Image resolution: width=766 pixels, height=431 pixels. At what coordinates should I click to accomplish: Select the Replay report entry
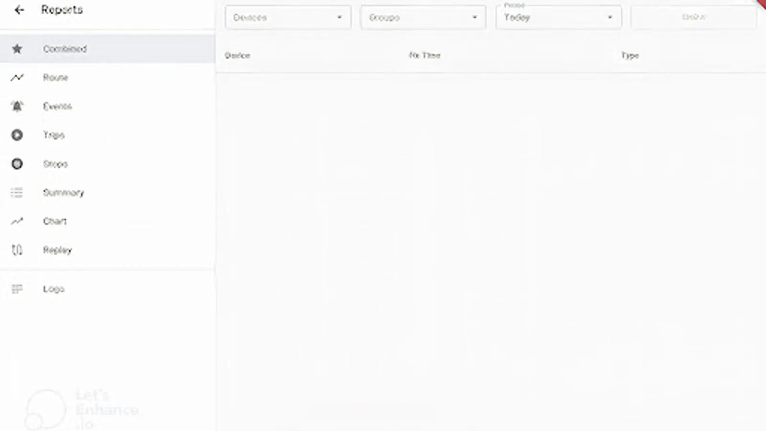(57, 250)
